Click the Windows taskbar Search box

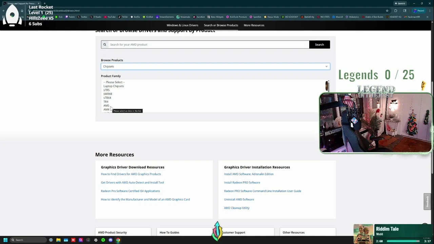(28, 240)
